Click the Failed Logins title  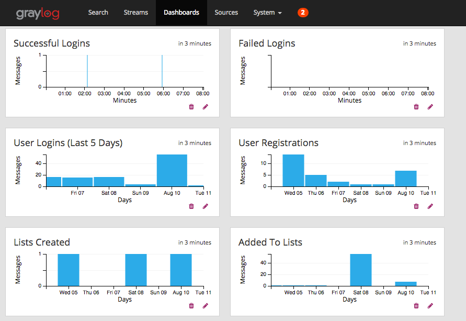pos(267,43)
